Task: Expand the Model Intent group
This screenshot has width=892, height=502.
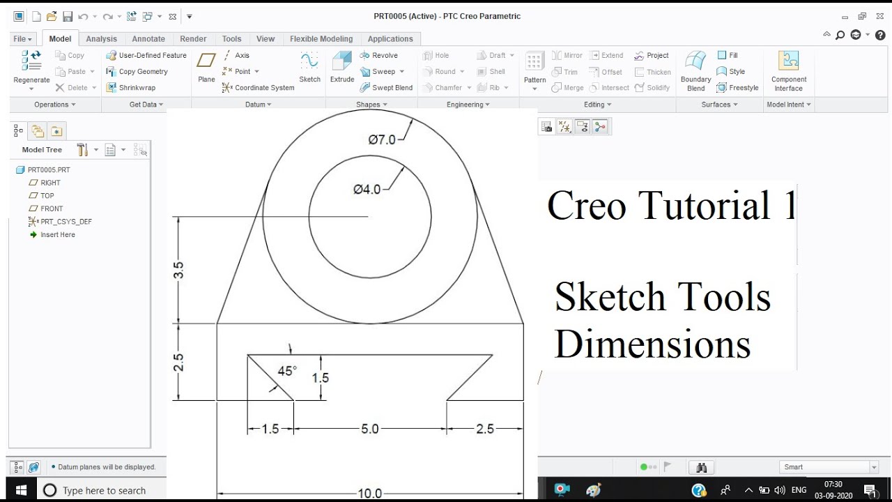Action: [x=789, y=105]
